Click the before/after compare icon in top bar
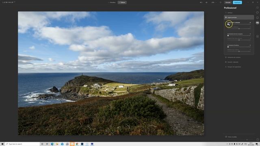This screenshot has height=146, width=260. tap(201, 2)
